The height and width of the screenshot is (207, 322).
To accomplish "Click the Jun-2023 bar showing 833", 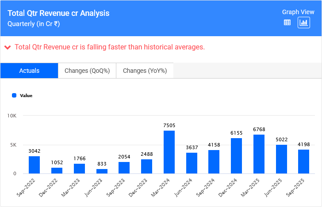I will click(x=102, y=171).
